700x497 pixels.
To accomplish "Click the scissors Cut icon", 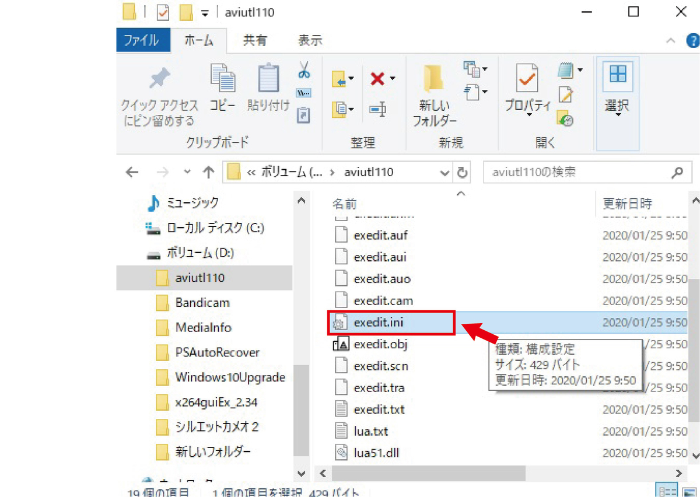I will coord(304,70).
